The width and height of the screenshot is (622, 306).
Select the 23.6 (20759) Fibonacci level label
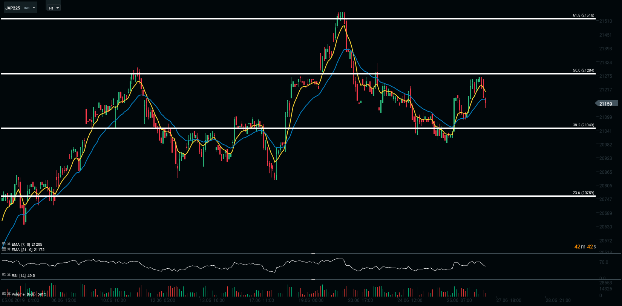pos(583,193)
